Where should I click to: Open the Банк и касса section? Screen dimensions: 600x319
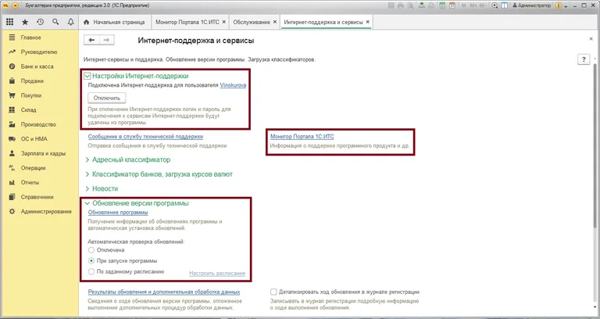(x=35, y=66)
